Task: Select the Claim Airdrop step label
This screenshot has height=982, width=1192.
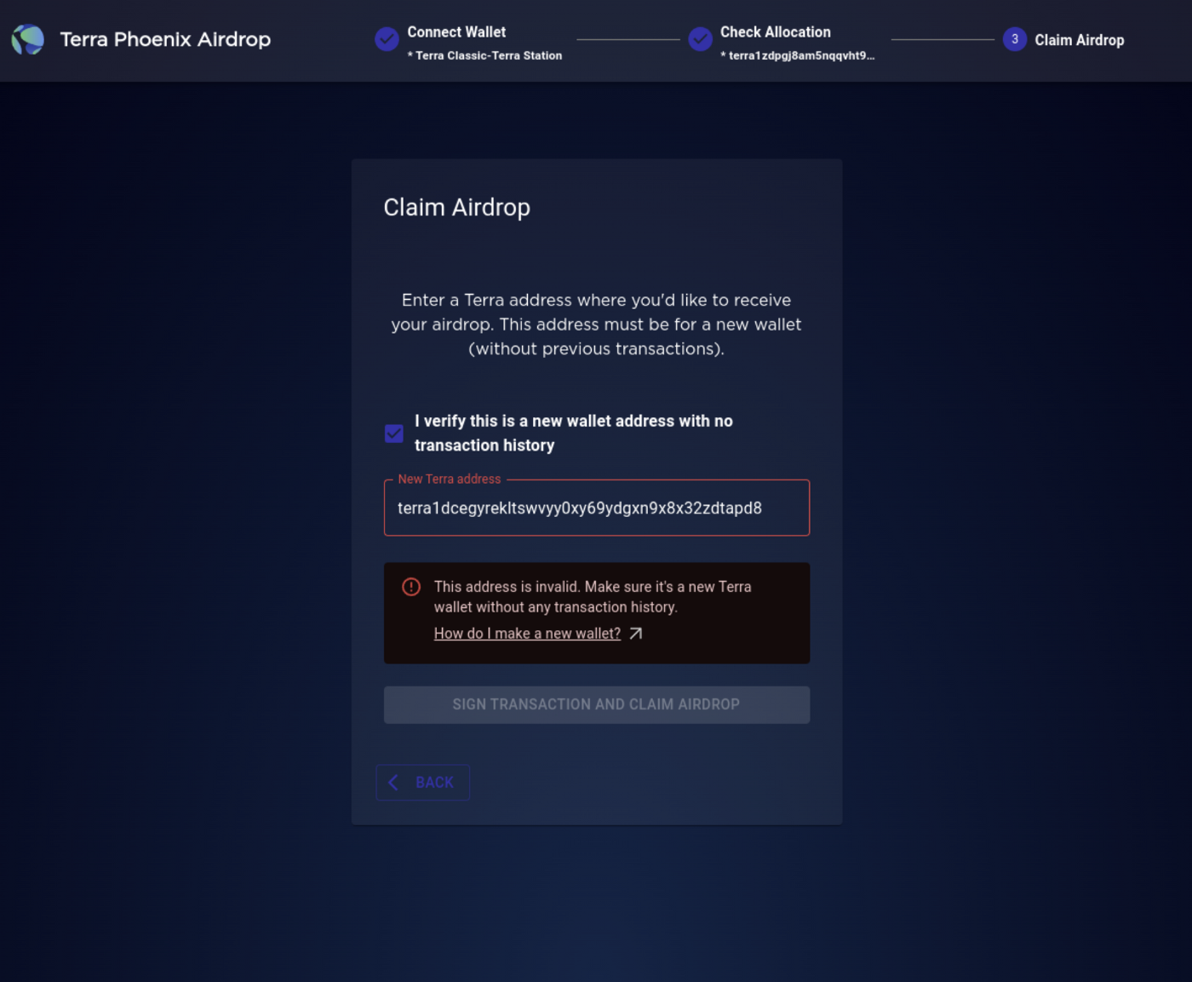Action: [1080, 40]
